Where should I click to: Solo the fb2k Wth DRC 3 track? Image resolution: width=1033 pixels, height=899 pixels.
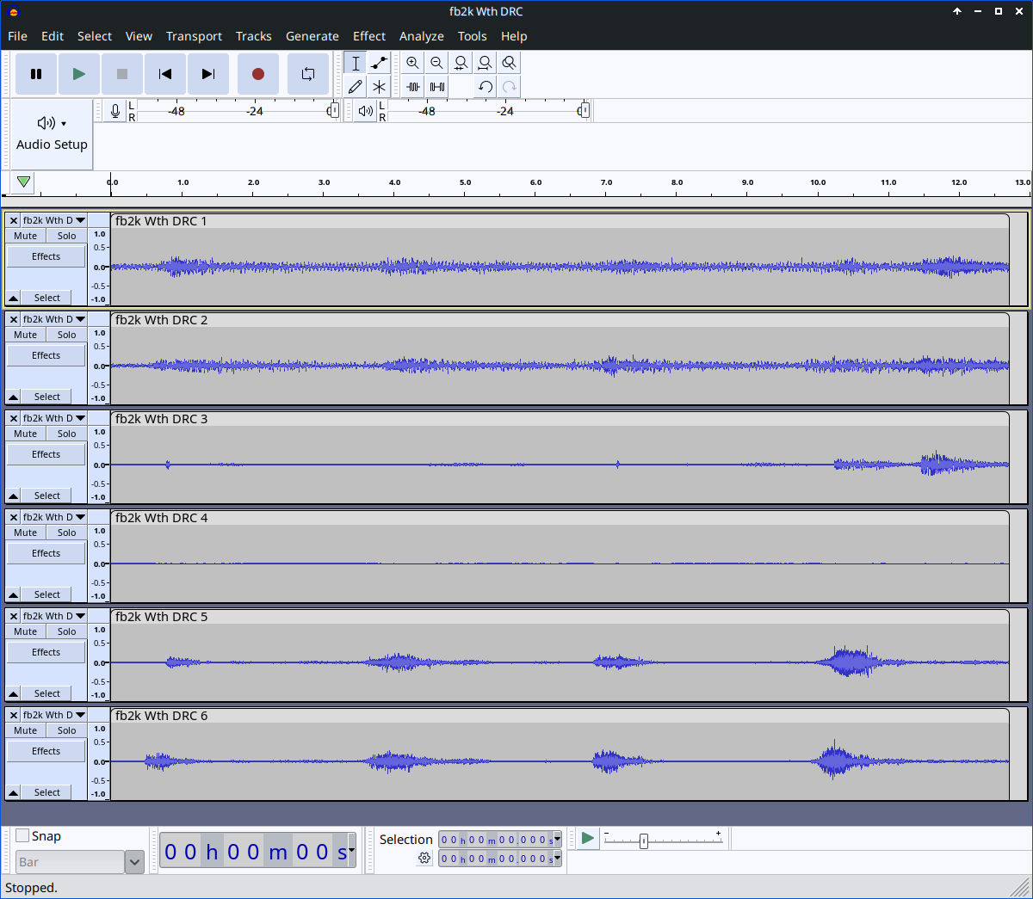click(66, 434)
